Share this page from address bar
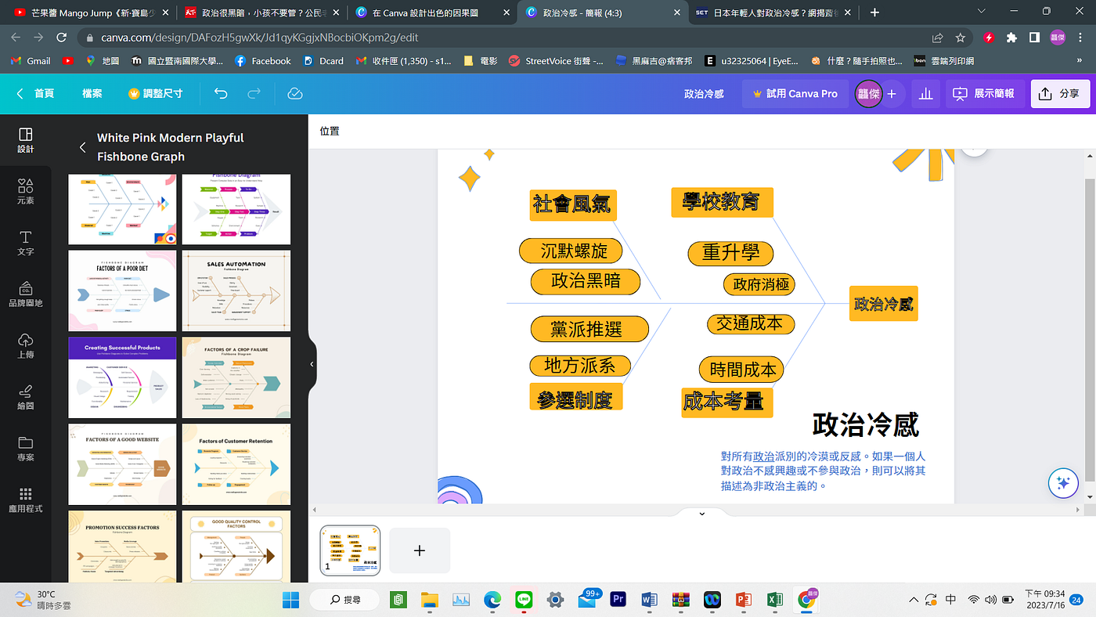 (937, 37)
